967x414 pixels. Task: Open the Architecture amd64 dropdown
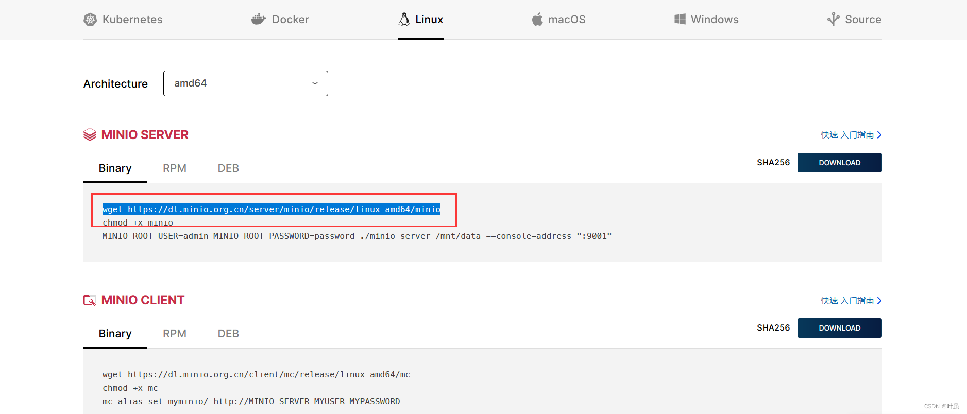click(x=246, y=83)
